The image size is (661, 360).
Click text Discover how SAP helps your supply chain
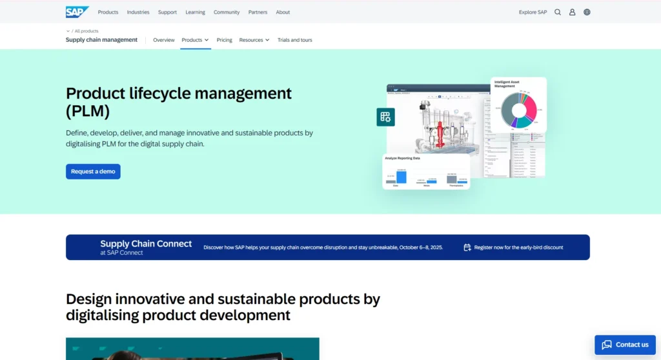pos(323,248)
